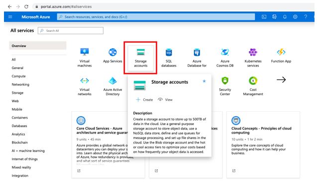Go forward in the browser
This screenshot has height=193, width=317.
18,6
